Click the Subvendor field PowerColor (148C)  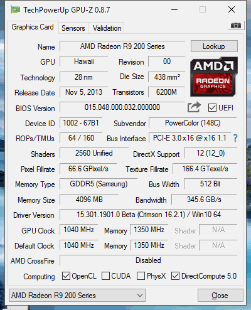[x=193, y=123]
